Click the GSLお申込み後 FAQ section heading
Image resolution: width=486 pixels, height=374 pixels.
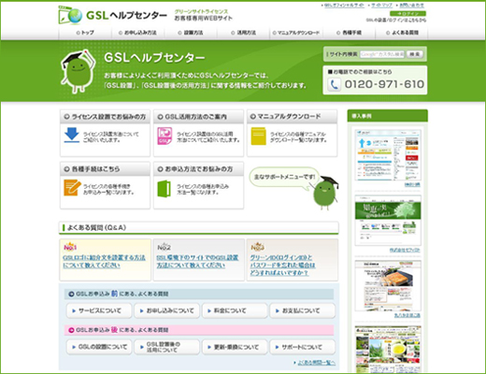point(199,330)
